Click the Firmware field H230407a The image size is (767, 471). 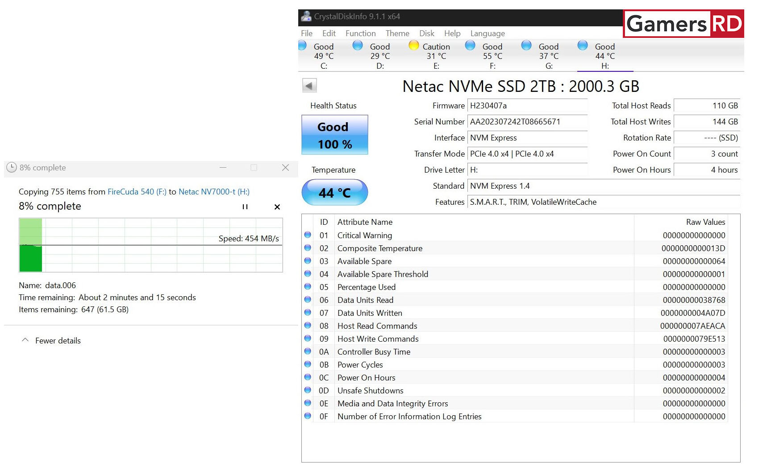527,106
